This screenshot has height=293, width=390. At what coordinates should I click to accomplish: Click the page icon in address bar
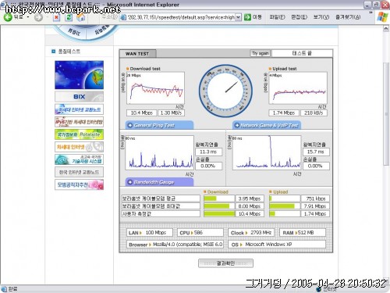coord(123,17)
